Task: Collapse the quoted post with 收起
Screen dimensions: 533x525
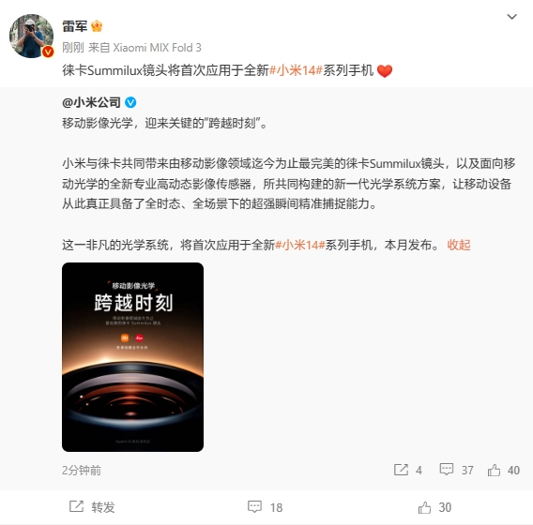Action: (x=459, y=245)
